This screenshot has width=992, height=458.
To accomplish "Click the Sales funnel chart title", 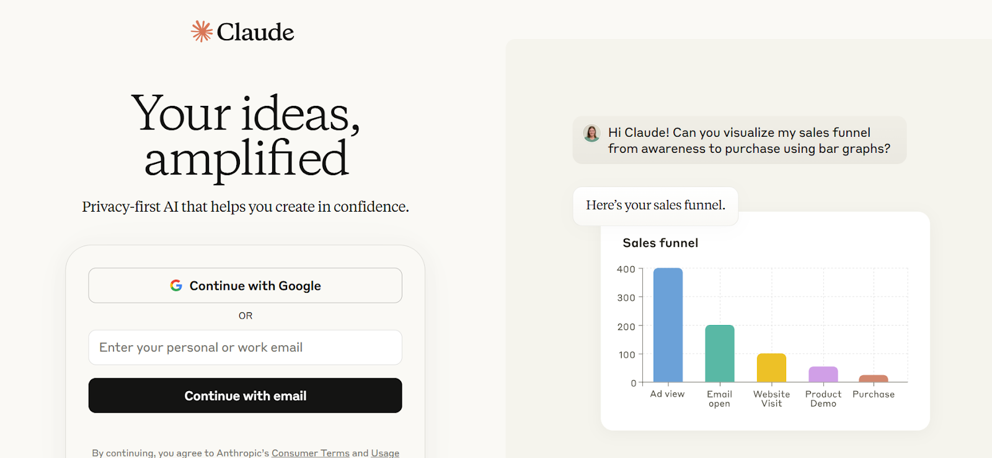I will click(660, 243).
